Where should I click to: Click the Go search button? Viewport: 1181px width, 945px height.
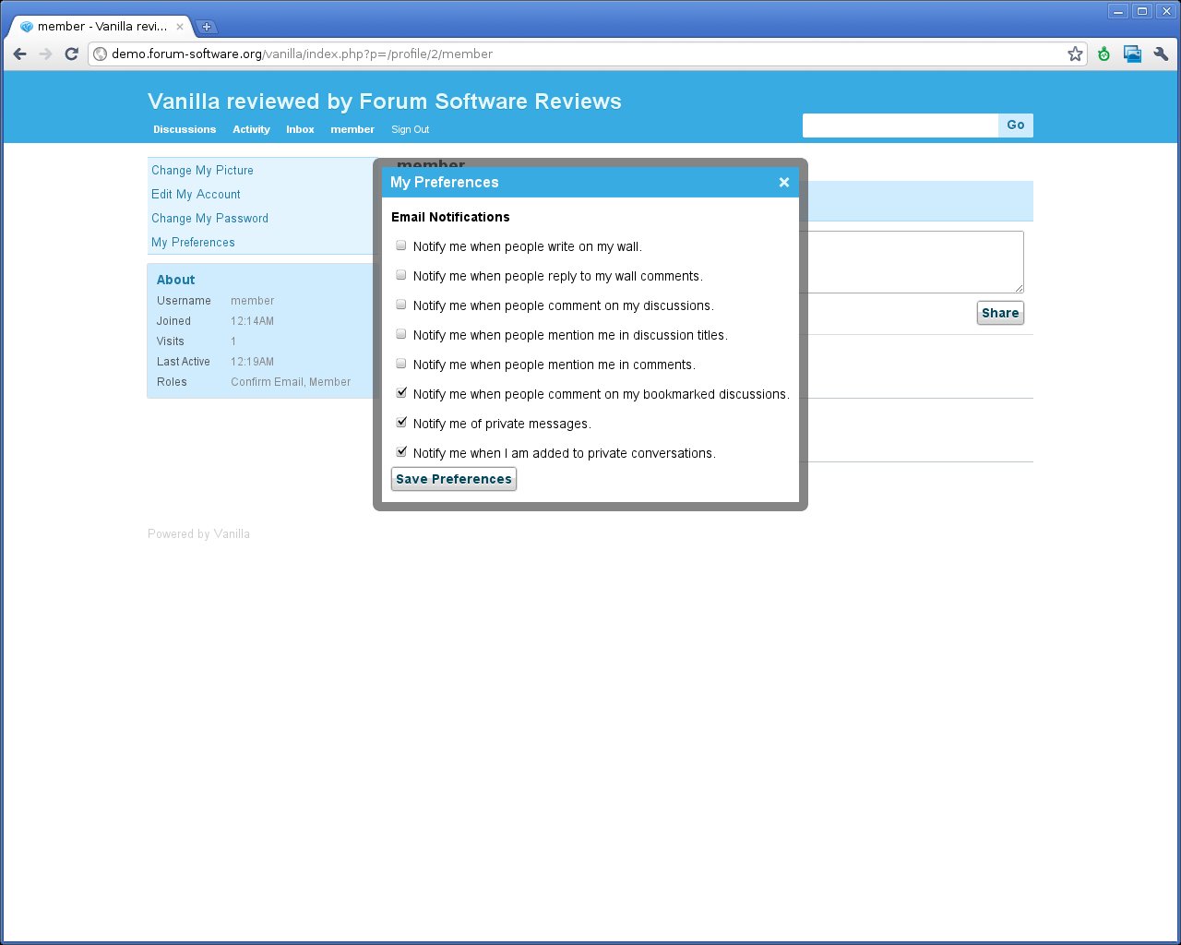pyautogui.click(x=1016, y=126)
